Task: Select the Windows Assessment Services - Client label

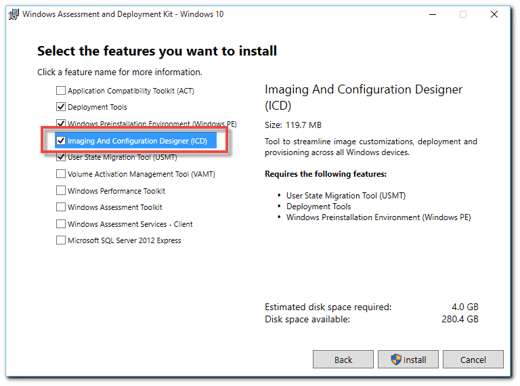Action: (130, 224)
